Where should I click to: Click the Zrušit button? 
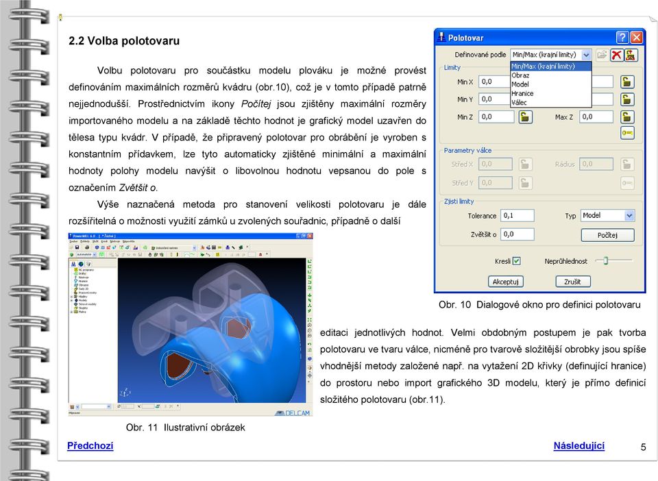click(x=573, y=282)
